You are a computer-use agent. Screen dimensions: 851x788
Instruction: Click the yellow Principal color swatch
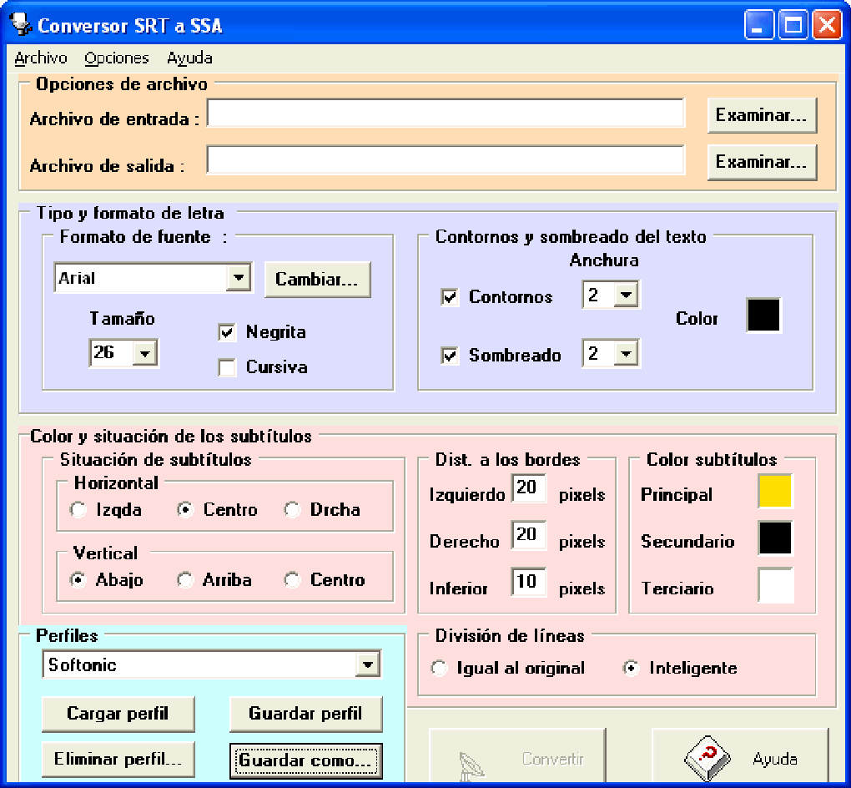[775, 491]
